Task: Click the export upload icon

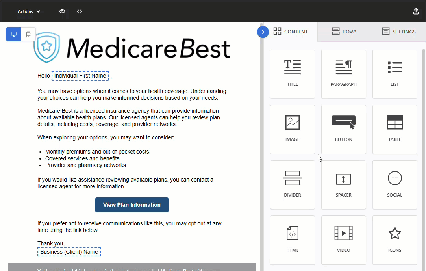Action: point(416,11)
